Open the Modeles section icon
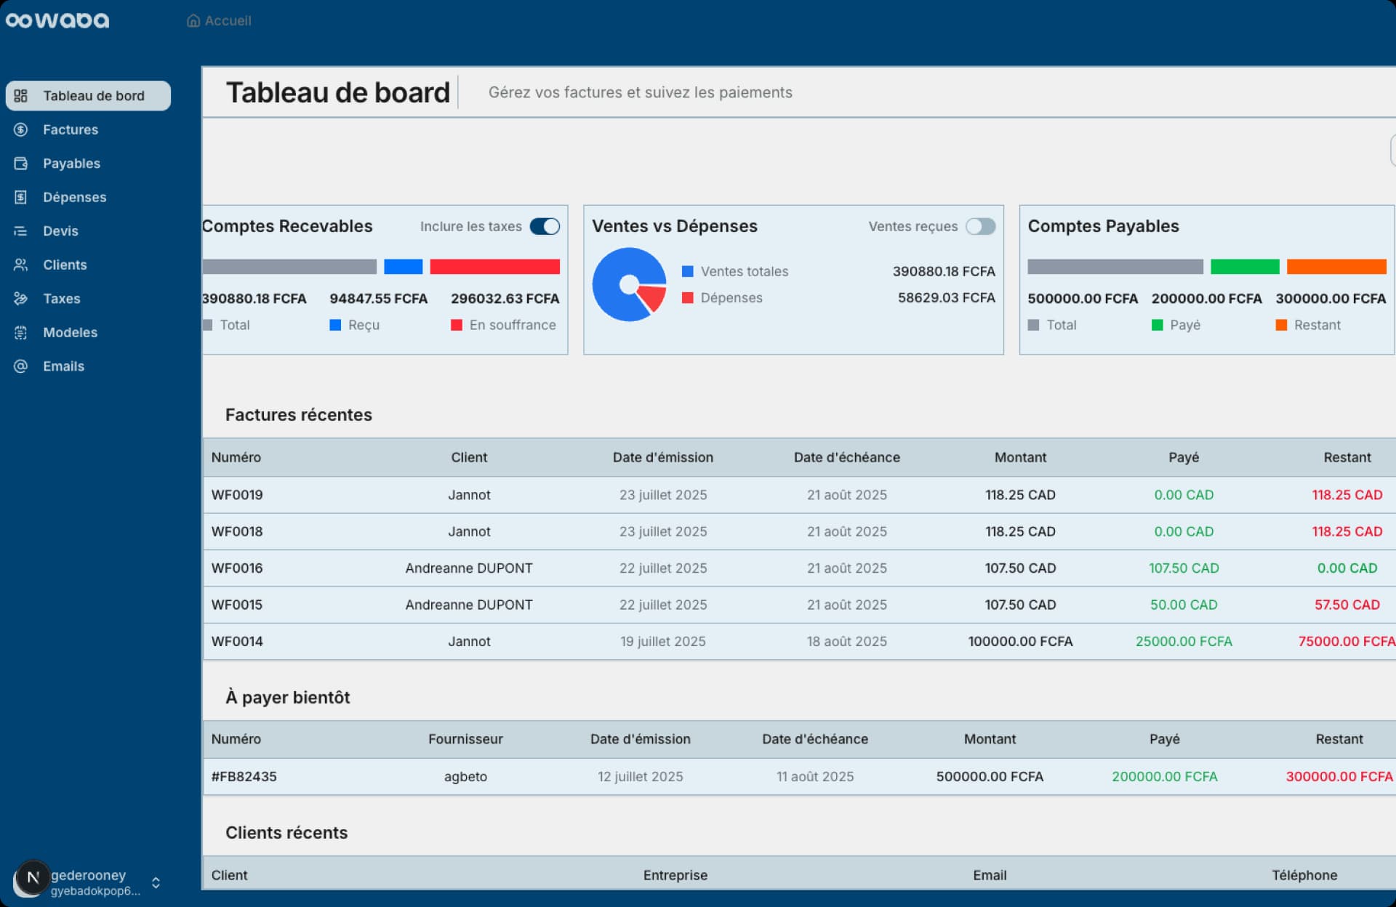Image resolution: width=1396 pixels, height=907 pixels. 20,332
